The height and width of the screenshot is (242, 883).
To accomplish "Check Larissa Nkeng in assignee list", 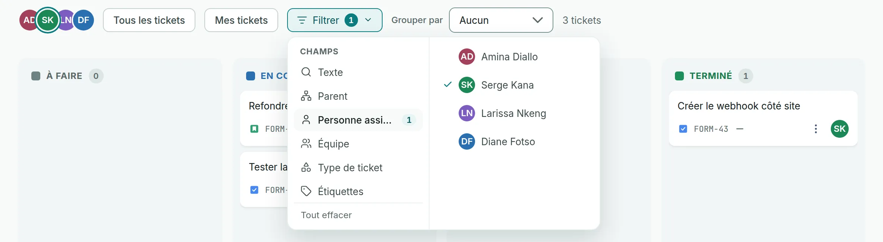I will pos(515,113).
